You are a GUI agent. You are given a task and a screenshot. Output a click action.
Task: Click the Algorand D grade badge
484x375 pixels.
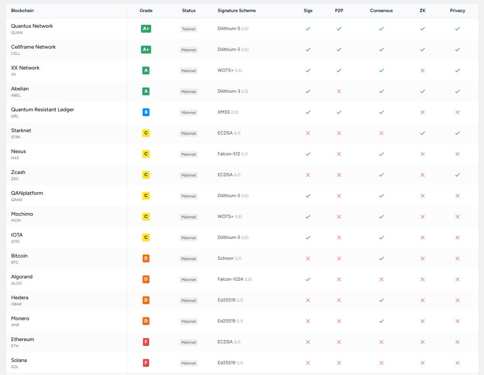click(146, 279)
